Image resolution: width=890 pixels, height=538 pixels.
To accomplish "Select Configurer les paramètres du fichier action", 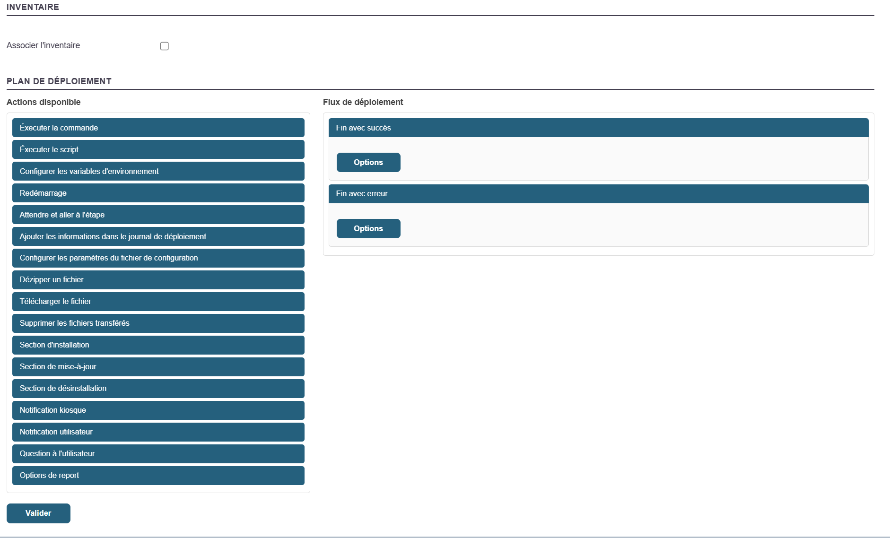I will [158, 258].
